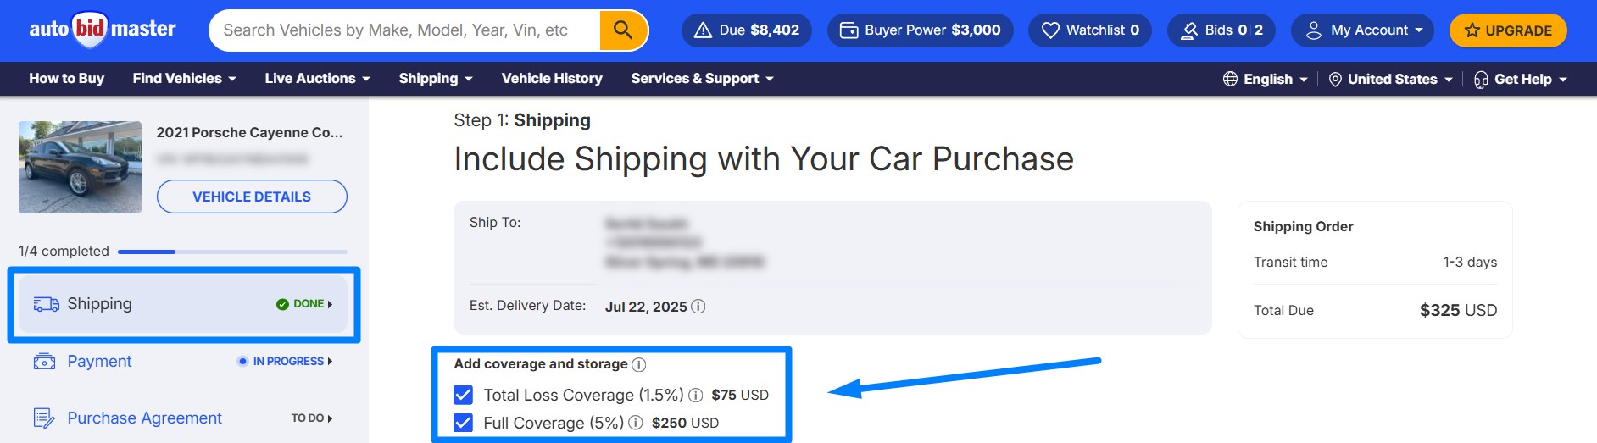Open the Vehicle History menu item

coord(552,79)
